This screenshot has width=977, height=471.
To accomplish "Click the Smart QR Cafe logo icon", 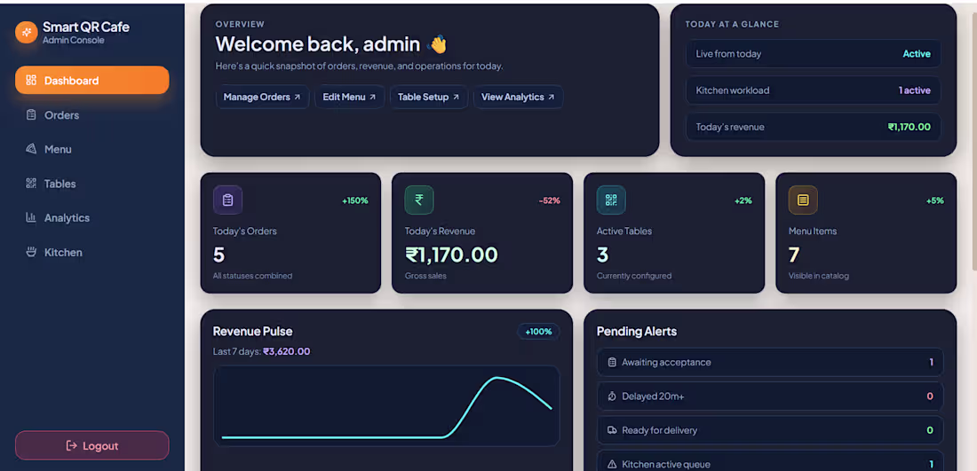I will tap(26, 32).
